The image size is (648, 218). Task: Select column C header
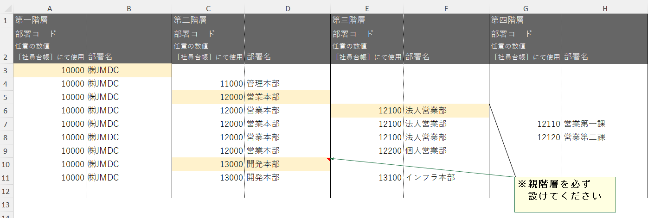(208, 8)
